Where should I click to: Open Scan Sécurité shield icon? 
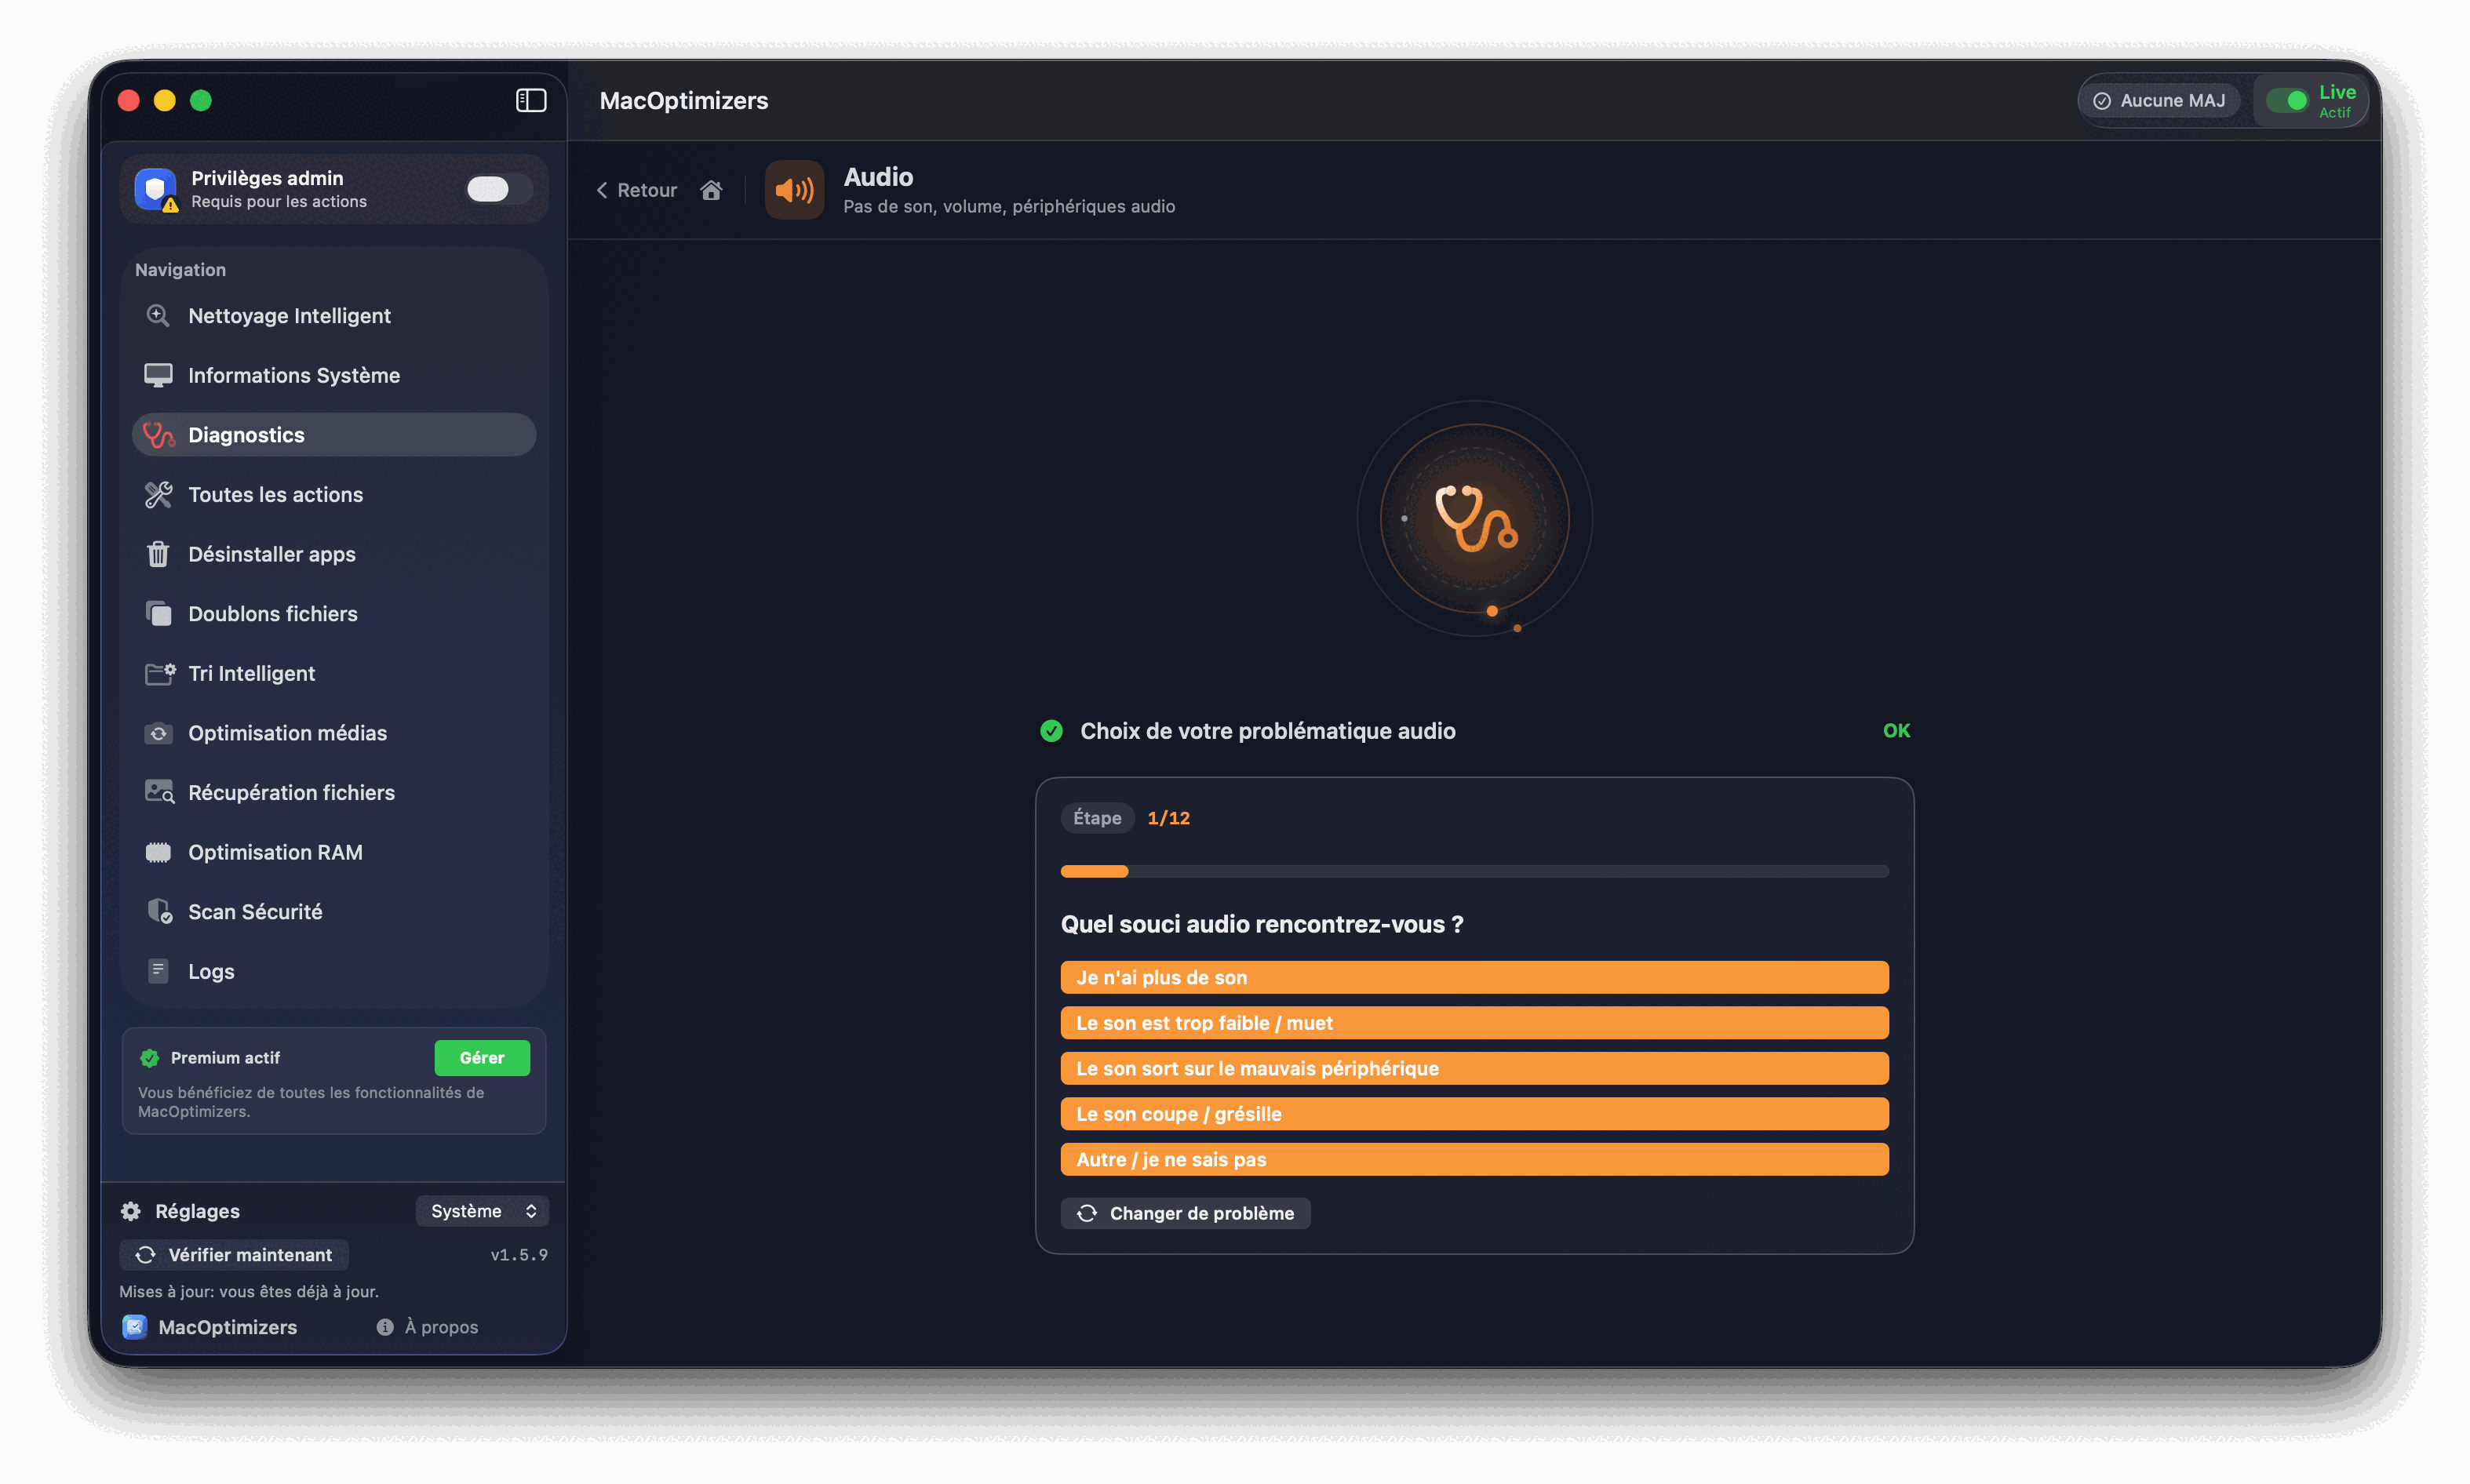159,911
